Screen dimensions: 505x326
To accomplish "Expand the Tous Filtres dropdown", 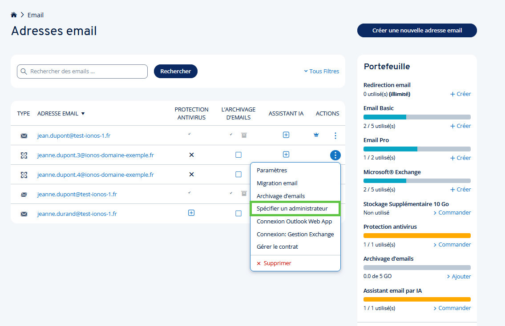I will tap(321, 71).
